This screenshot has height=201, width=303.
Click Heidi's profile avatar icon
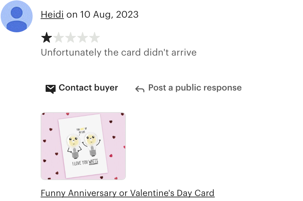17,16
